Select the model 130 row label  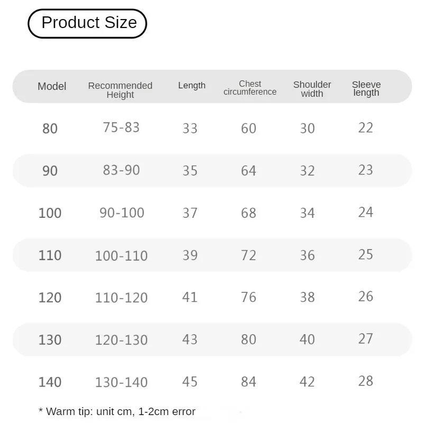point(50,340)
